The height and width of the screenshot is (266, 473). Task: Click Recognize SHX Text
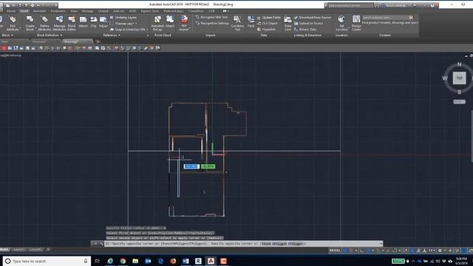[x=211, y=18]
